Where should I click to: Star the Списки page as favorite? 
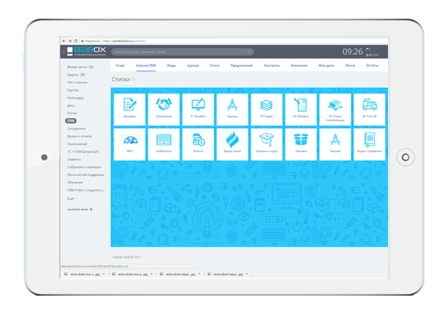134,79
